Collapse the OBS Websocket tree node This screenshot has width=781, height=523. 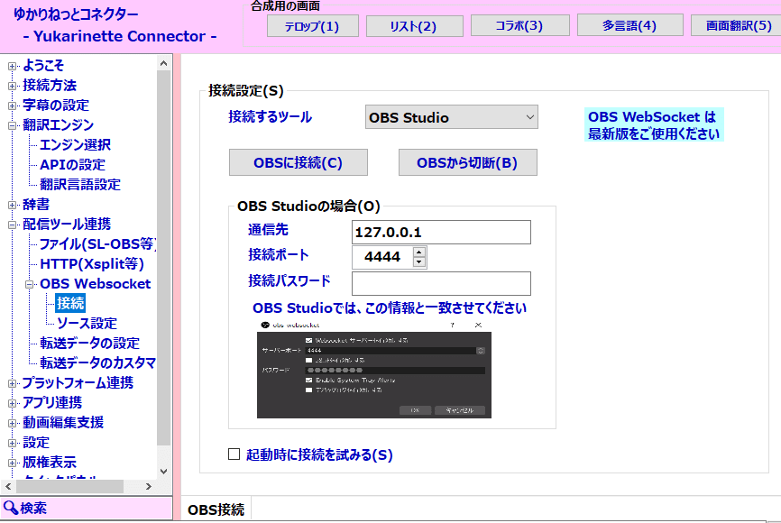(x=30, y=284)
